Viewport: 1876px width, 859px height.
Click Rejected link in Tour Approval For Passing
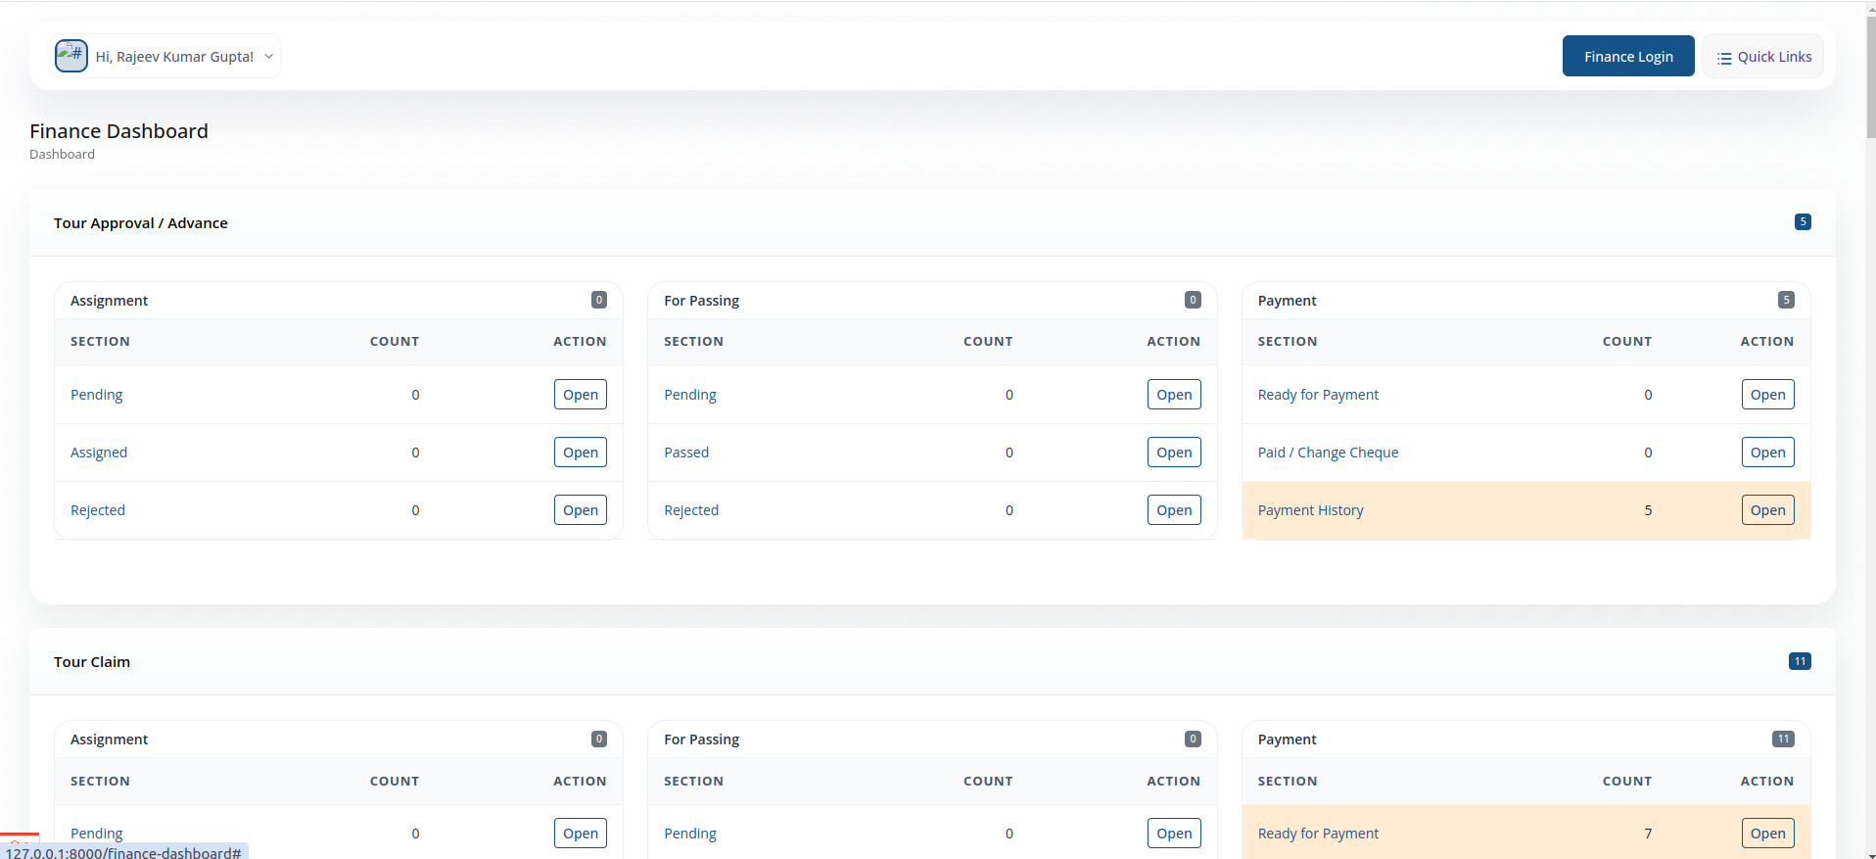pos(691,510)
